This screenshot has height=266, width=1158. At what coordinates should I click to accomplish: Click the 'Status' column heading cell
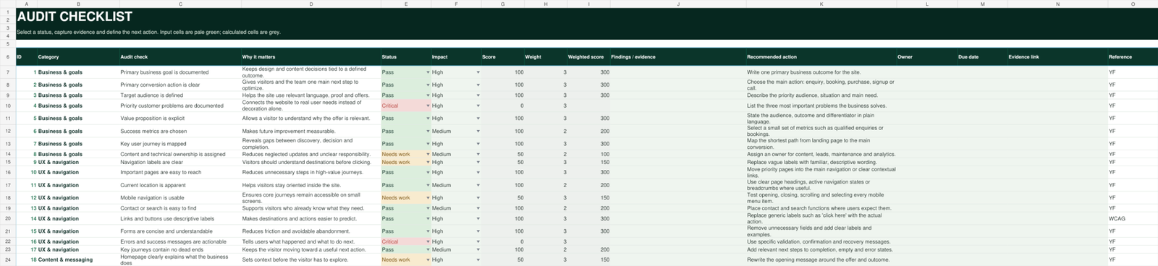[x=405, y=56]
